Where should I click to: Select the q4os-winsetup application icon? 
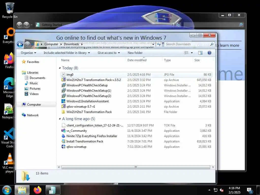click(63, 147)
